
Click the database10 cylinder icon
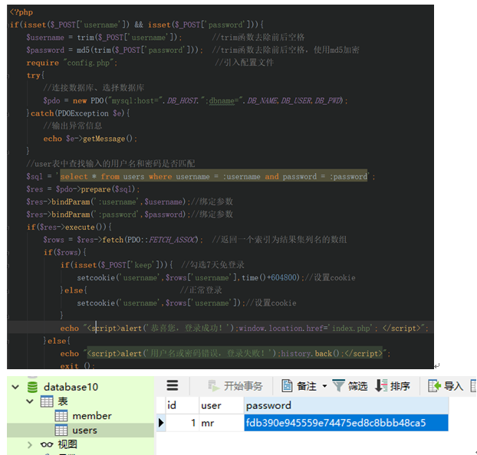point(32,387)
